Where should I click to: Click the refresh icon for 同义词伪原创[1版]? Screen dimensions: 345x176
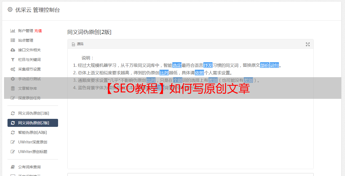13,113
